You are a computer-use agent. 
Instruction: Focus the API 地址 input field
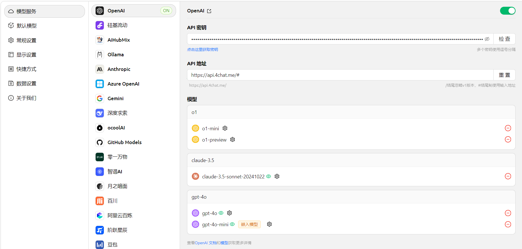coord(340,75)
